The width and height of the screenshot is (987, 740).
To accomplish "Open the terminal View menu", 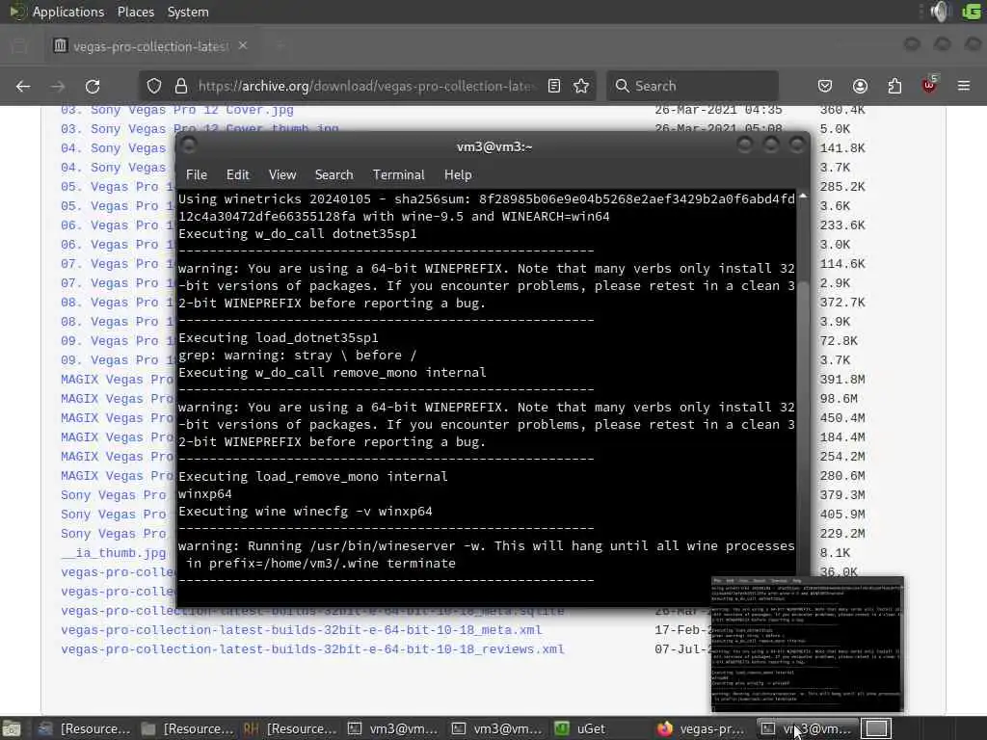I will click(282, 175).
